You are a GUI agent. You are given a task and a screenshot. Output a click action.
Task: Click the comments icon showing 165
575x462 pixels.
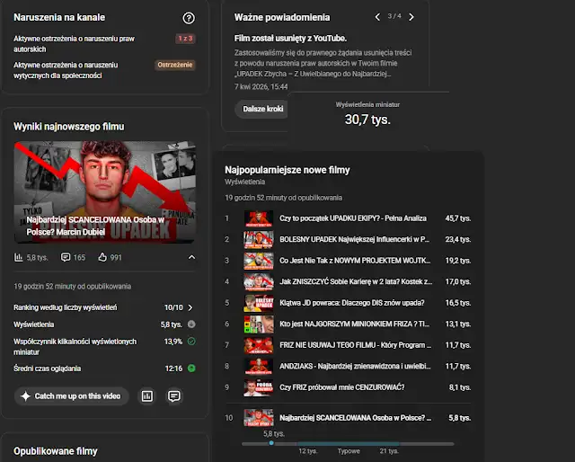point(66,257)
